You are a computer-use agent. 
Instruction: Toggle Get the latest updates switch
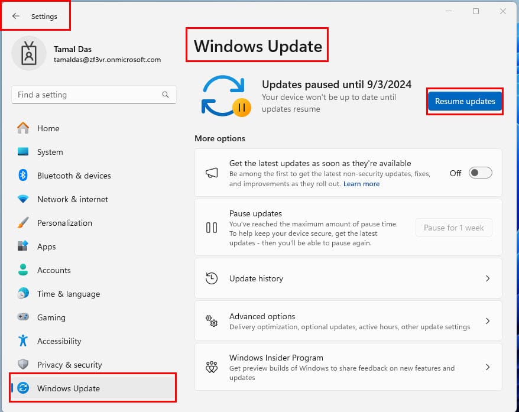click(x=480, y=173)
